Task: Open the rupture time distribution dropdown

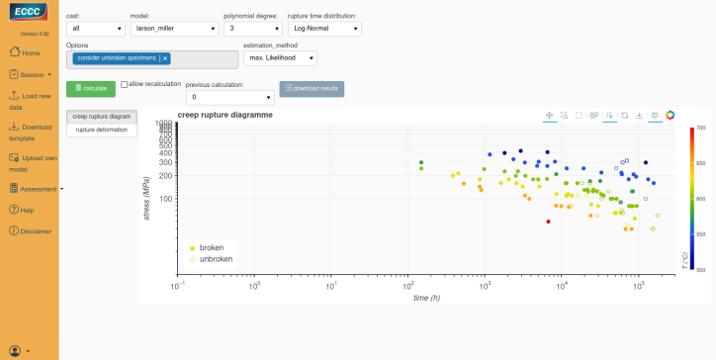Action: (x=324, y=29)
